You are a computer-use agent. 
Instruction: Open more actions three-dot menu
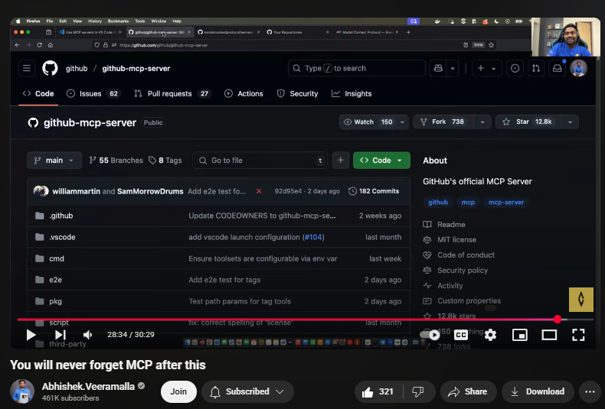click(590, 391)
